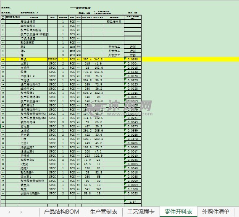This screenshot has height=217, width=239.
Task: Select the cell with value 43.3
Action: point(87,164)
